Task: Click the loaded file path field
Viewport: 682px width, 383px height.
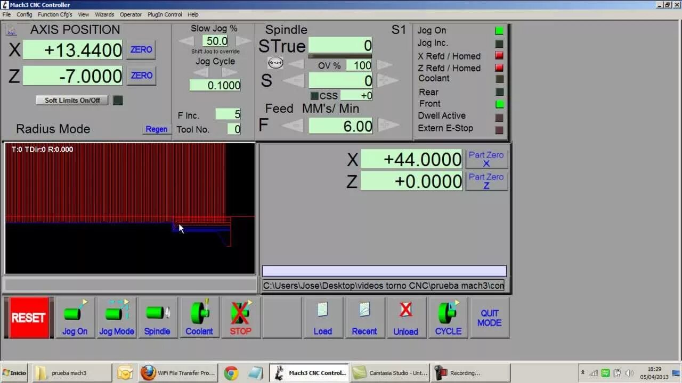Action: pos(383,285)
